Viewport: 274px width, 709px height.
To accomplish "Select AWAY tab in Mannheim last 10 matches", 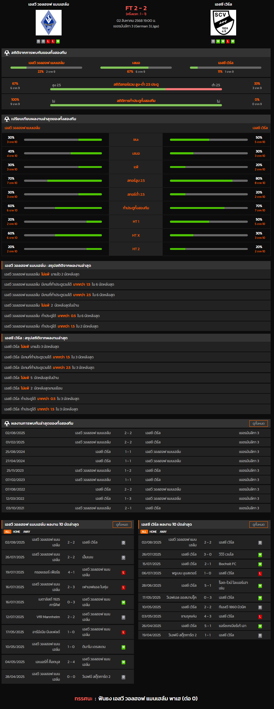I will point(27,532).
